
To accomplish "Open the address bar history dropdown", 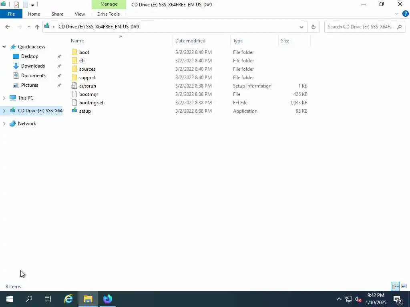I will 301,27.
